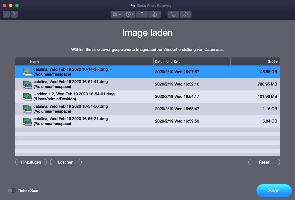The height and width of the screenshot is (200, 295).
Task: Sort by the Name column header
Action: 84,61
